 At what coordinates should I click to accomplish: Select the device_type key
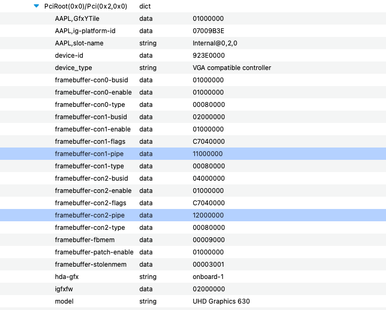pos(73,68)
